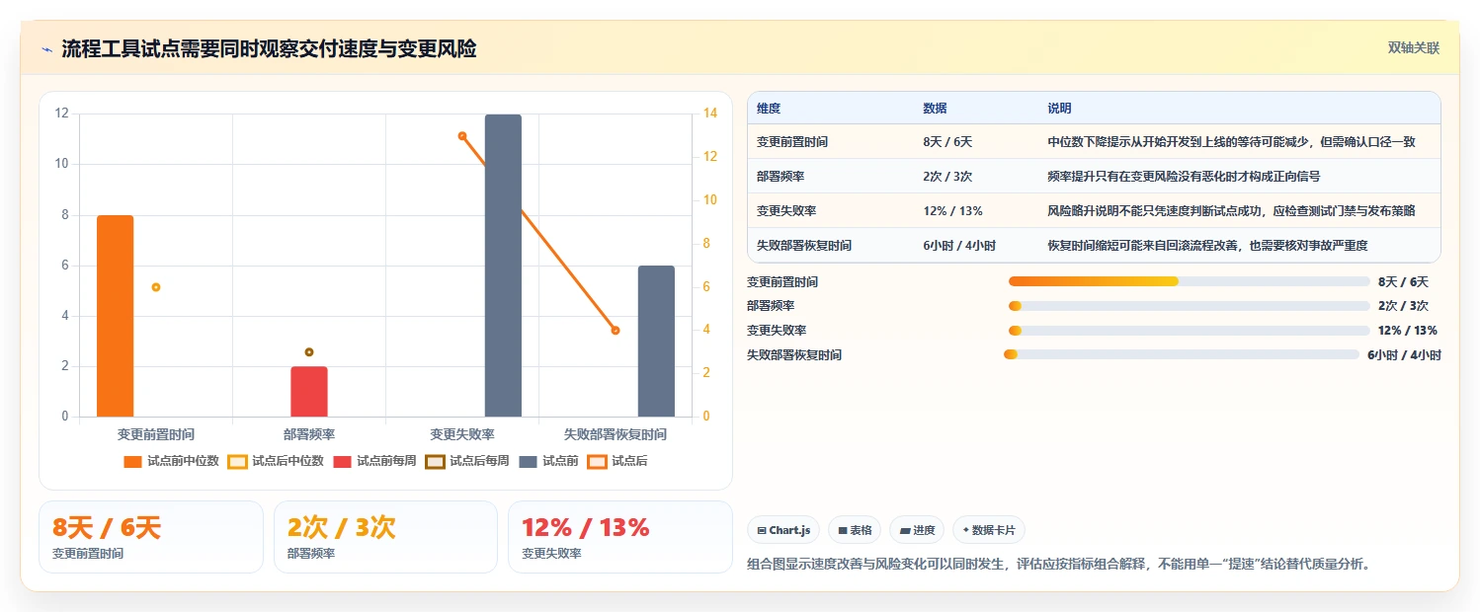Click the description starting 恢复时间缩短
This screenshot has width=1480, height=612.
click(x=1207, y=246)
